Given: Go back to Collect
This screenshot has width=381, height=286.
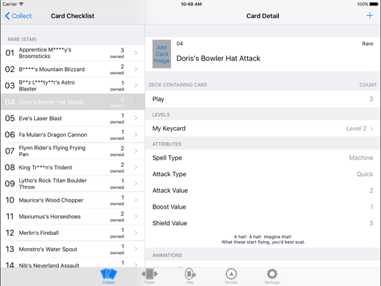Looking at the screenshot, I should point(19,16).
